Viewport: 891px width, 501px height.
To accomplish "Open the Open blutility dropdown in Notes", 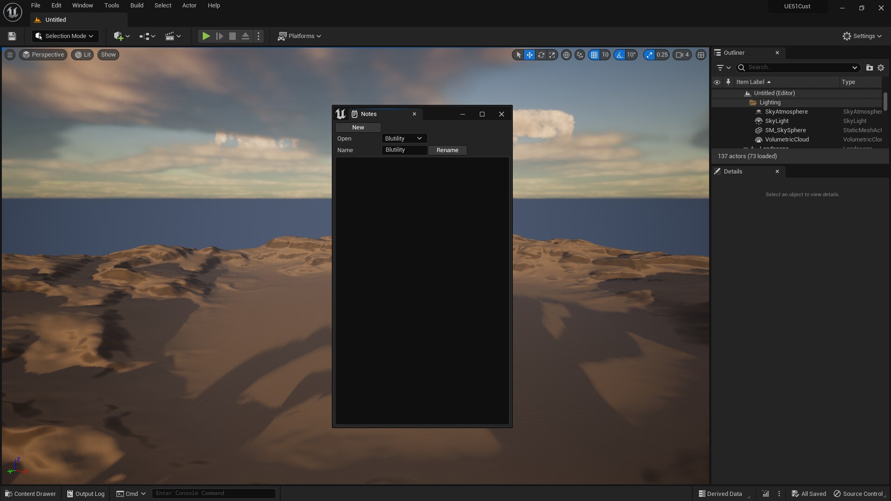I will [x=403, y=138].
